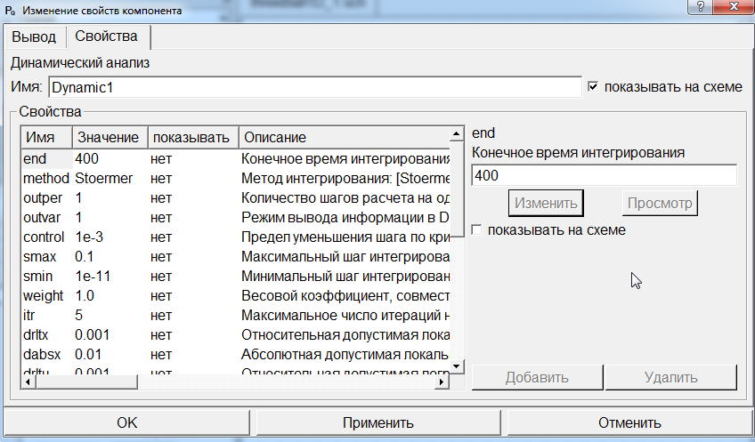Enable показывать на схеме checkbox under Изменить
Viewport: 755px width, 442px height.
477,229
